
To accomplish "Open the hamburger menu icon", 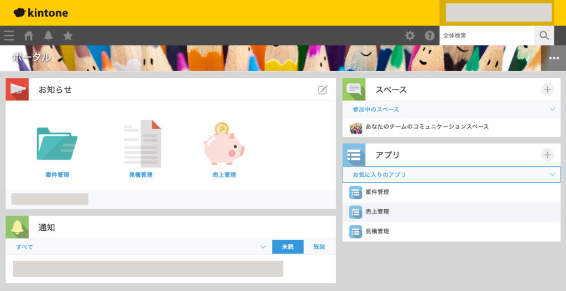I will [x=9, y=35].
